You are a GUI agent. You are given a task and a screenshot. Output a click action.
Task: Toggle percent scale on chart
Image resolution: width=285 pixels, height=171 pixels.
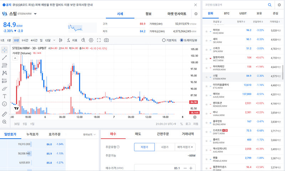181,124
